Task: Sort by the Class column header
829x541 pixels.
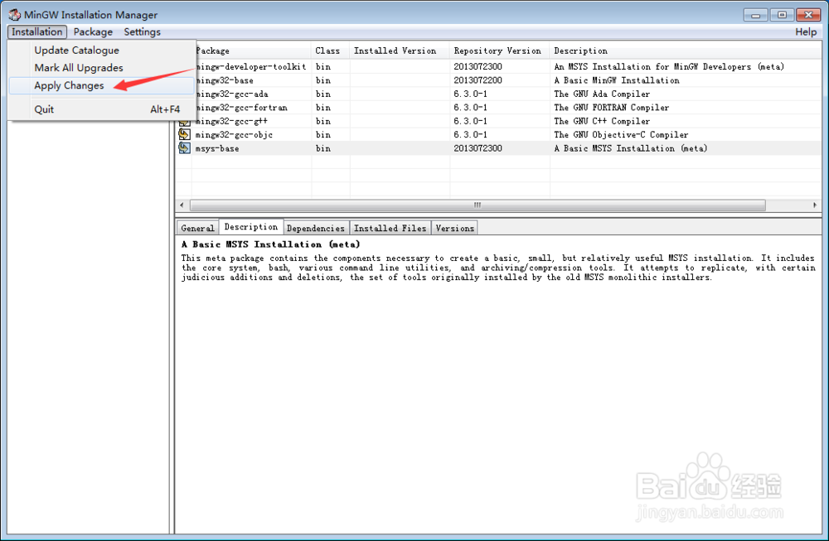Action: (331, 51)
